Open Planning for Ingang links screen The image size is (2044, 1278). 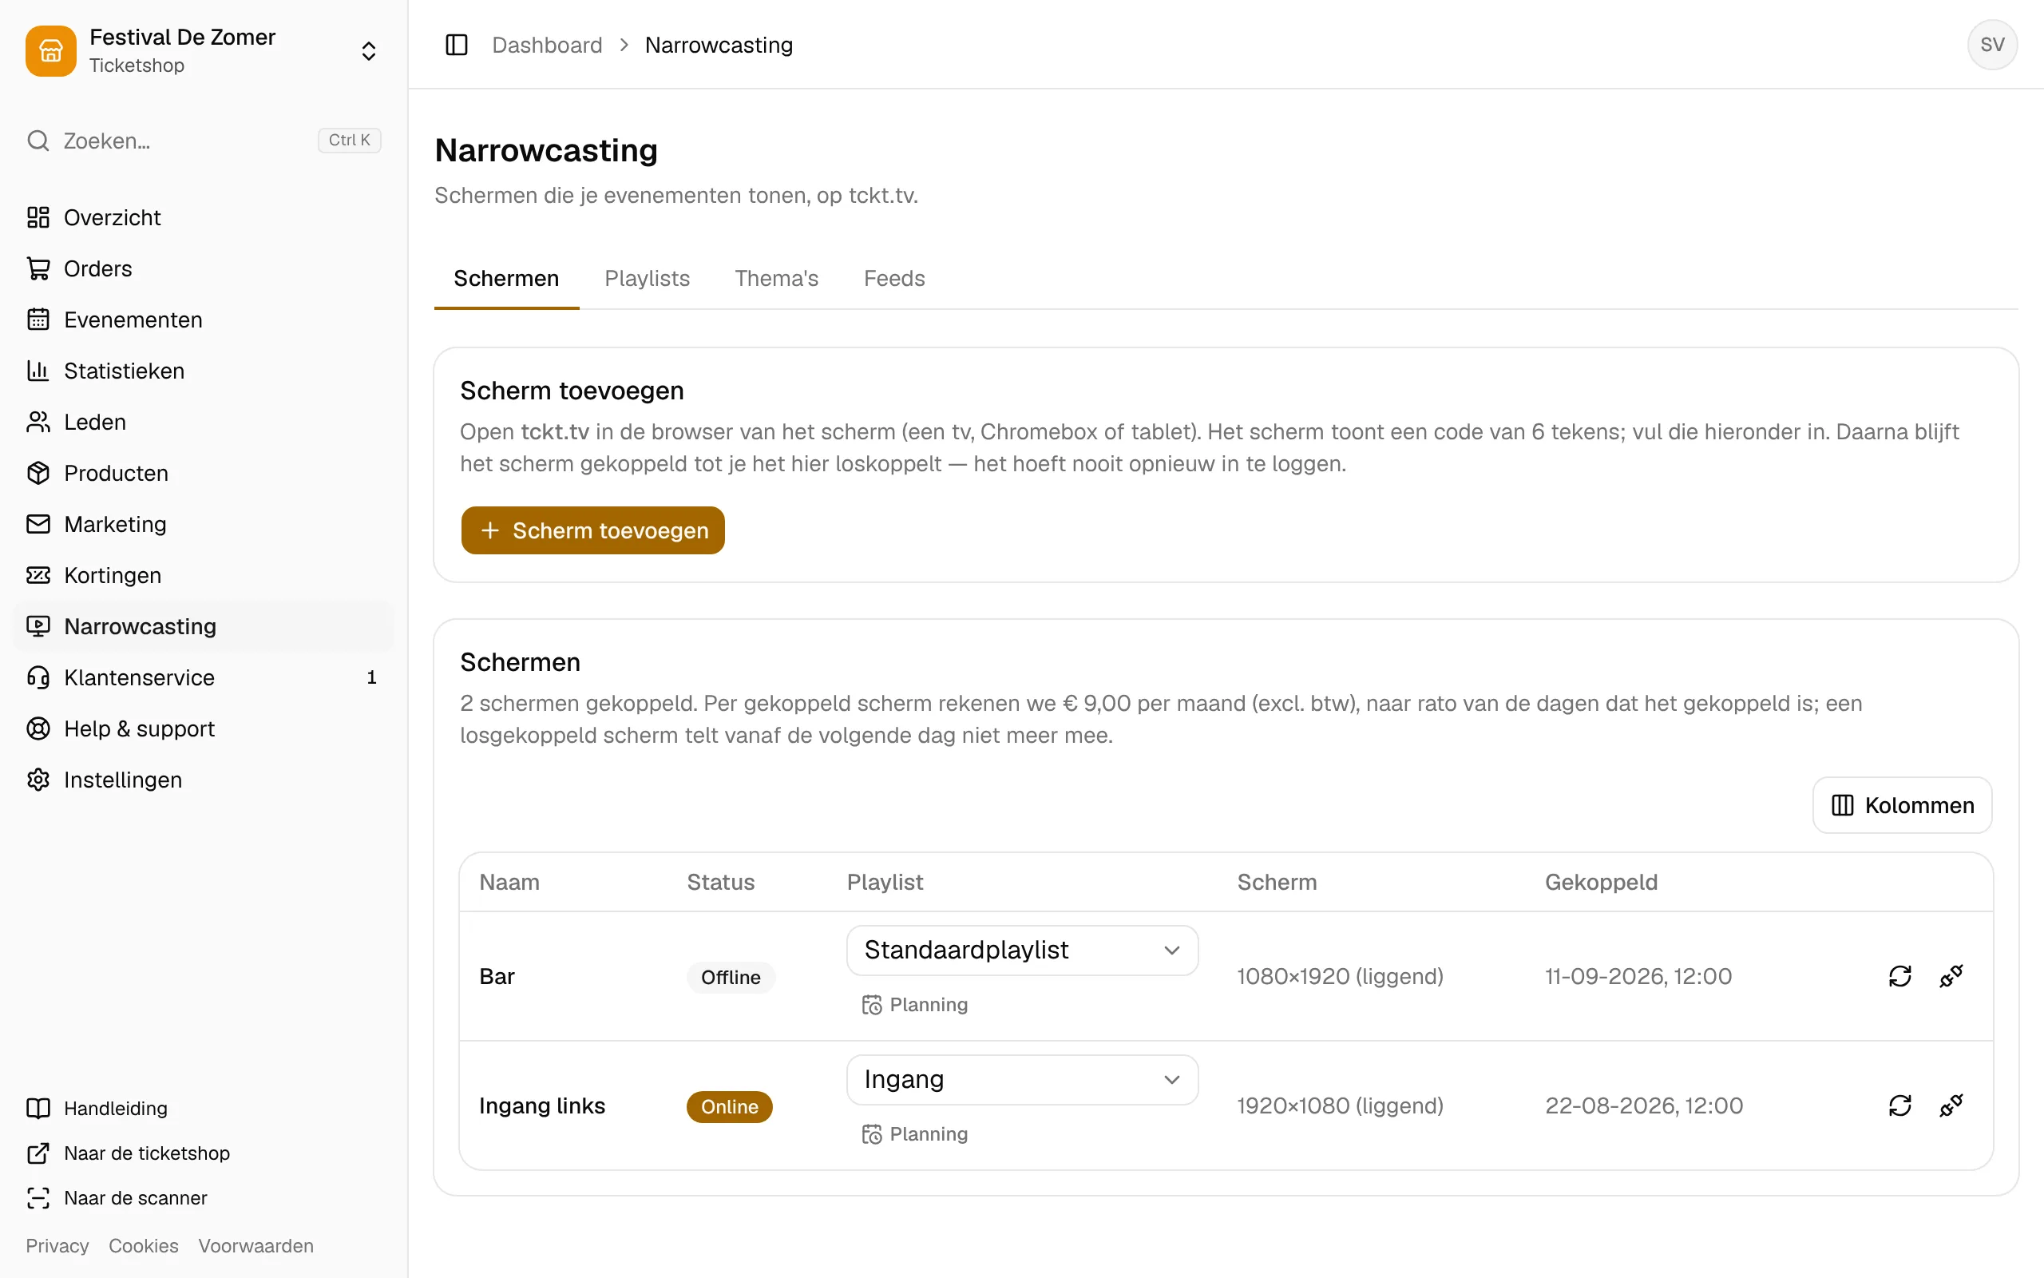click(915, 1133)
